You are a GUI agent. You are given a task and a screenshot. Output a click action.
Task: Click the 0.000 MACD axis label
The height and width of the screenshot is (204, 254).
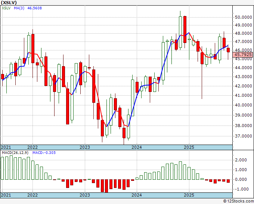[x=241, y=179]
